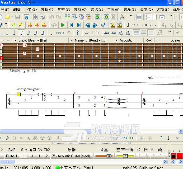
Task: Click the upstroke arrow icon
Action: [x=161, y=138]
